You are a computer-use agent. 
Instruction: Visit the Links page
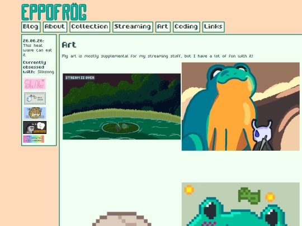pos(214,27)
